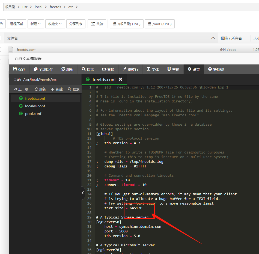Click line number 27 in the gutter

point(89,208)
